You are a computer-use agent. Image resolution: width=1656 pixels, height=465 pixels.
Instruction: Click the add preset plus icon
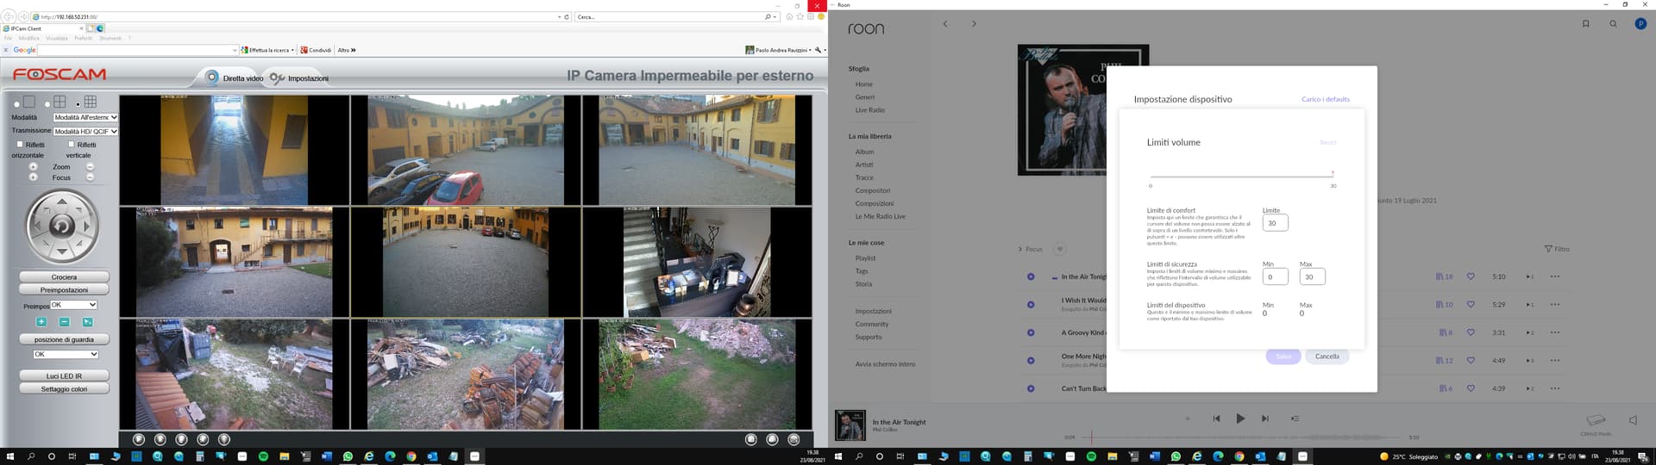point(41,322)
